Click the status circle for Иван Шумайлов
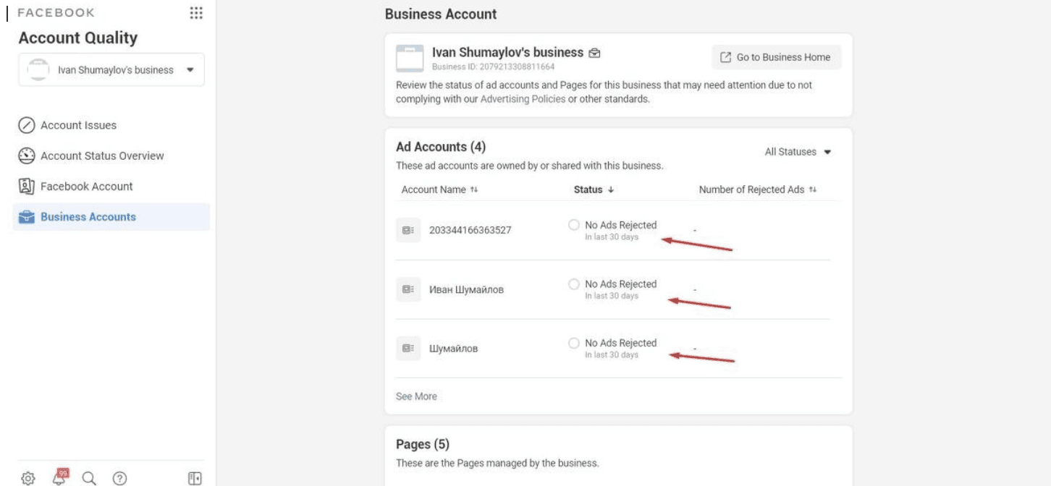Screen dimensions: 1051x486 point(574,284)
